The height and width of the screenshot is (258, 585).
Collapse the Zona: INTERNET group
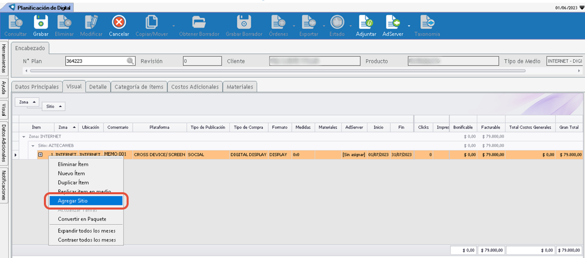pyautogui.click(x=24, y=137)
